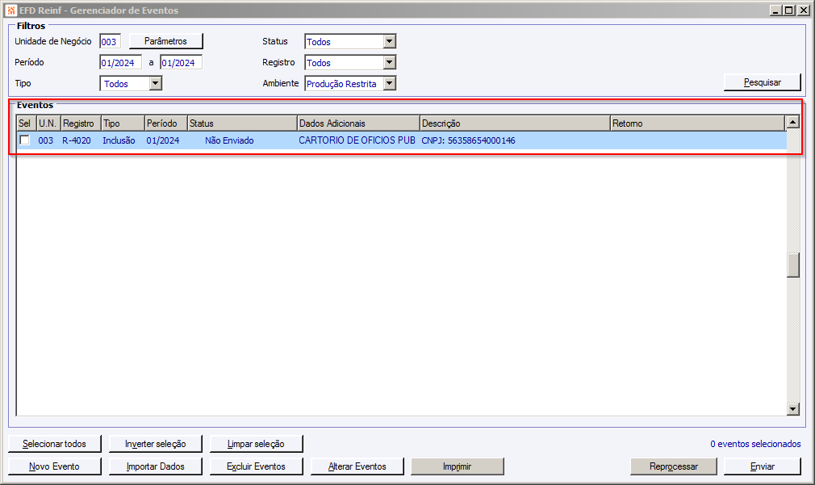This screenshot has width=815, height=485.
Task: Click the Enviar button
Action: coord(762,466)
